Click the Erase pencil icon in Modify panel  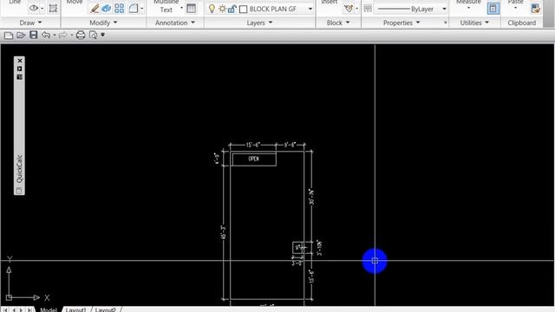point(95,9)
